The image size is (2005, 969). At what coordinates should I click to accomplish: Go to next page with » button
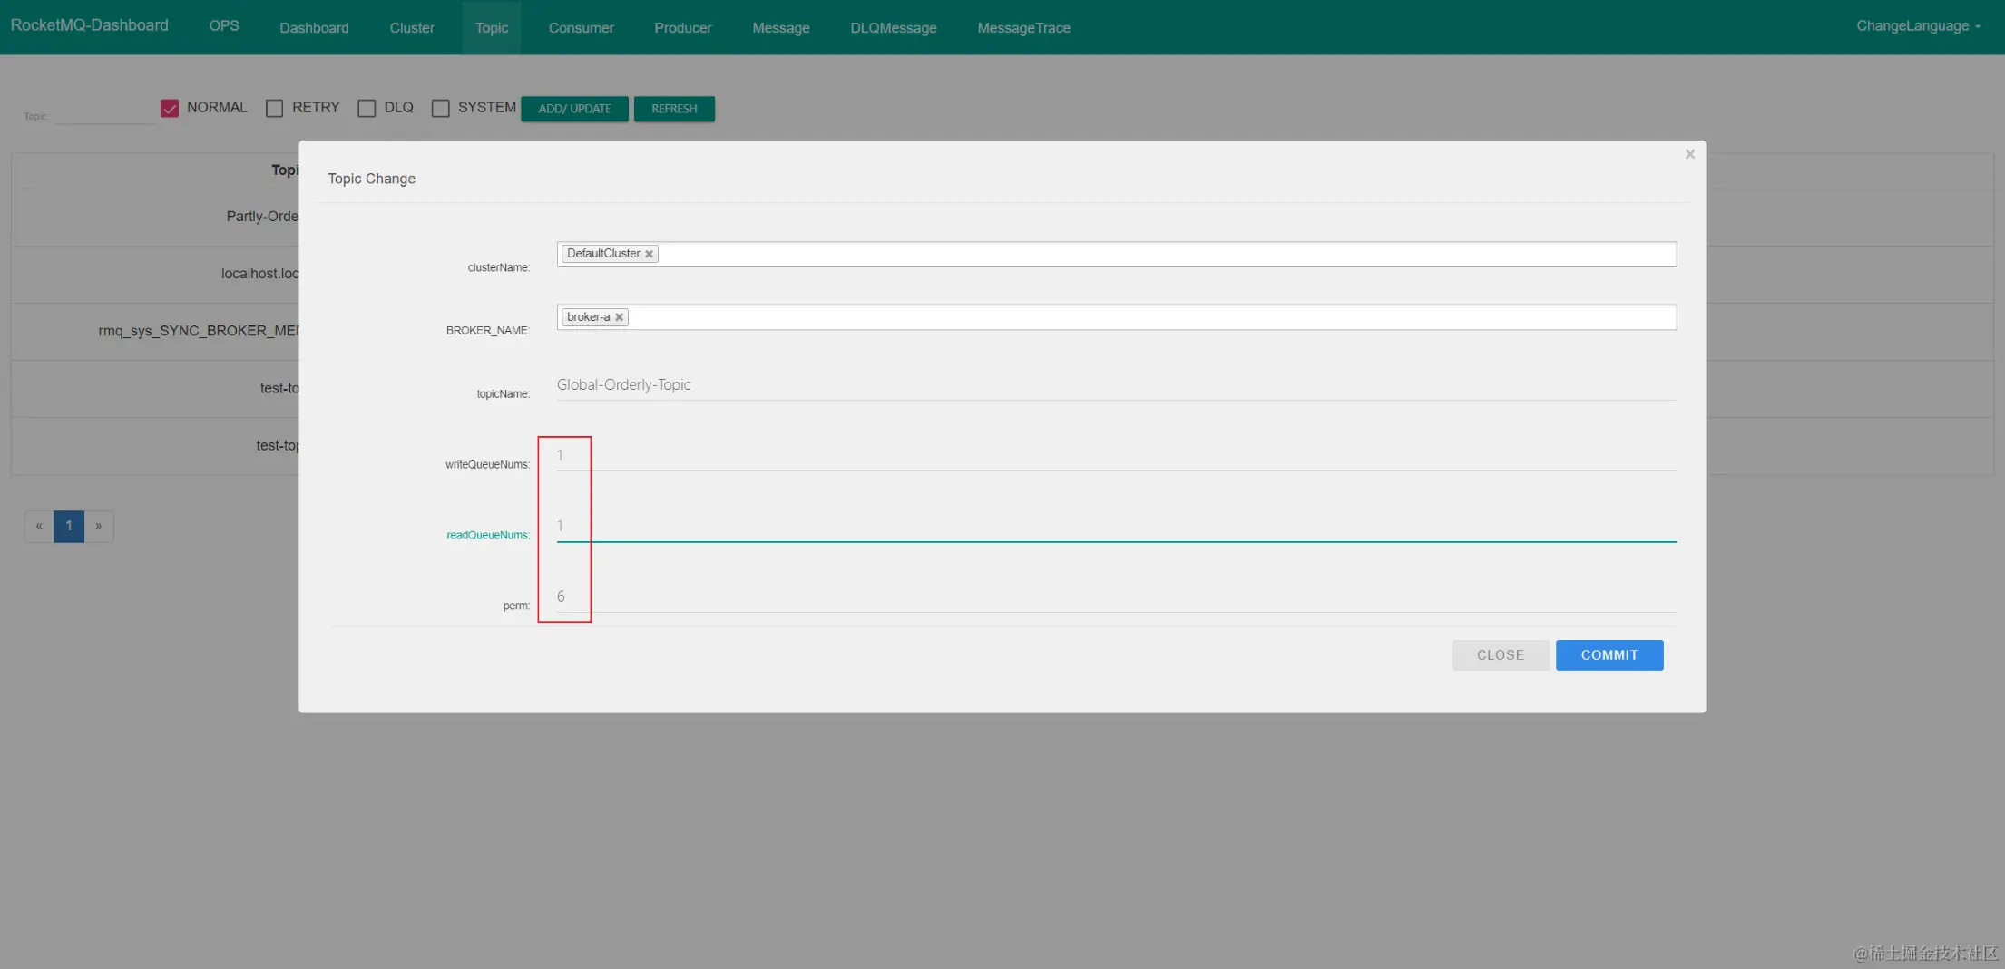click(99, 526)
